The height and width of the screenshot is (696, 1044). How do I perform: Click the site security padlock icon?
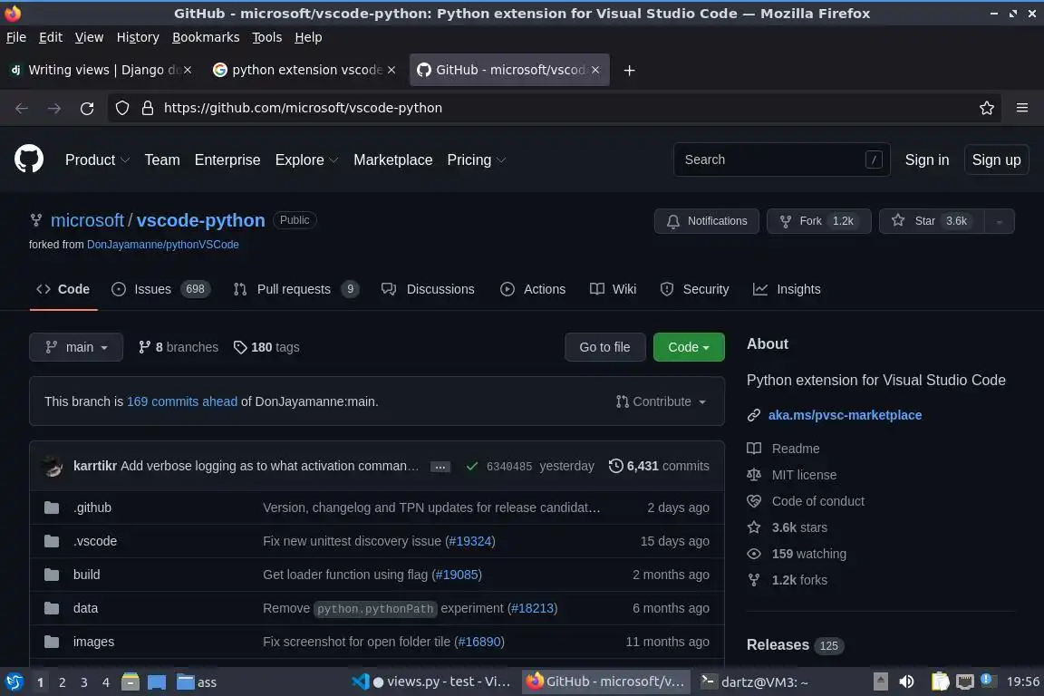pos(148,108)
